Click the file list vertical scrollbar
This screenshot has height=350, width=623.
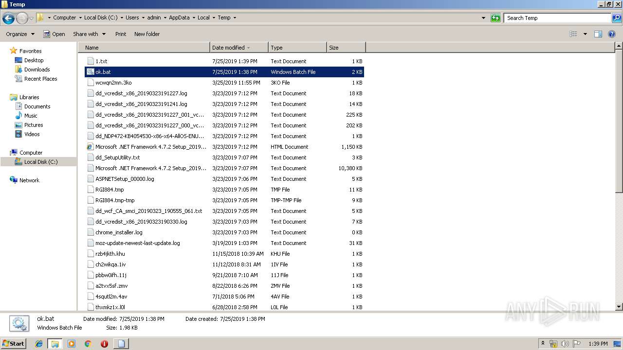(x=619, y=122)
